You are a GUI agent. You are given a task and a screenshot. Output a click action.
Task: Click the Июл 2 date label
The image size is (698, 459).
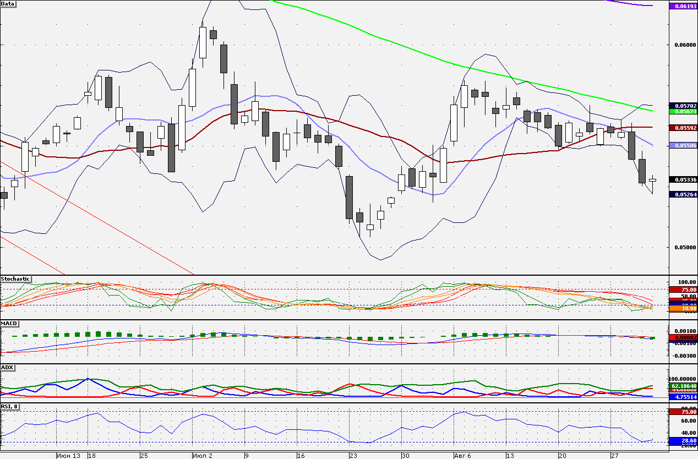pos(203,456)
